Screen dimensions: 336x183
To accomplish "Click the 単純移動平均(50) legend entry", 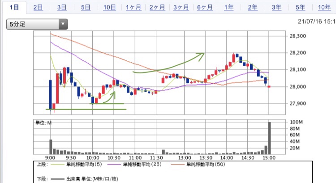I will (x=198, y=164).
